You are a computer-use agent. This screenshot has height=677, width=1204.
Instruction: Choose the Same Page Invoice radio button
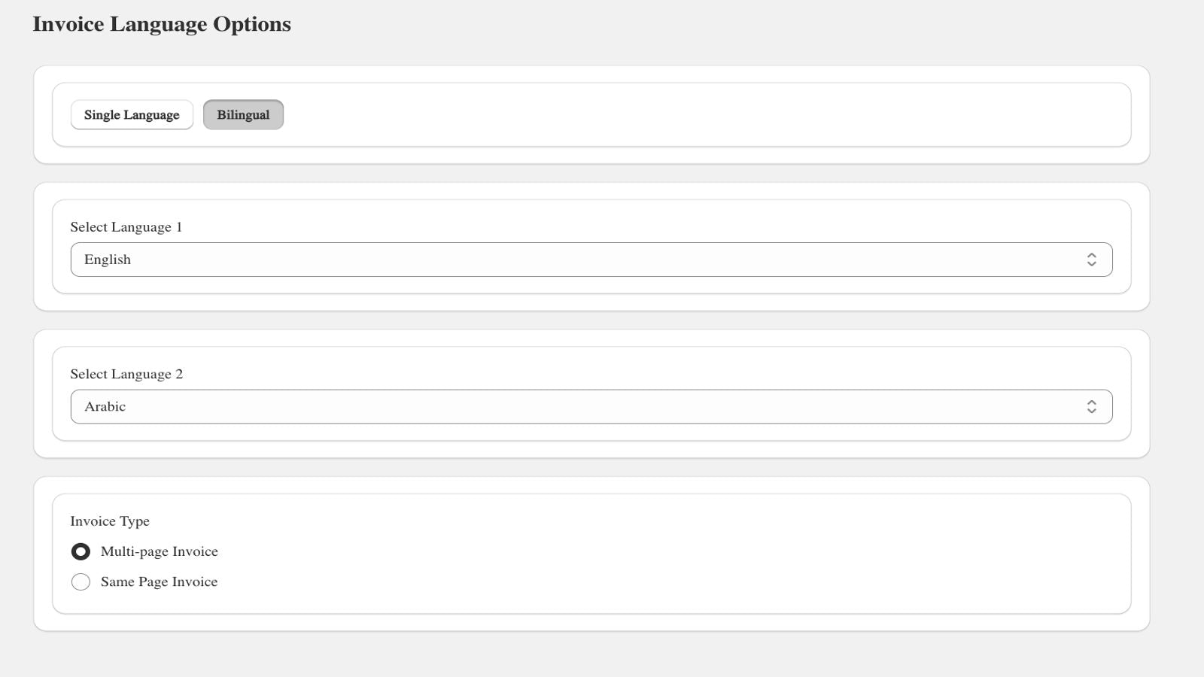click(x=81, y=582)
